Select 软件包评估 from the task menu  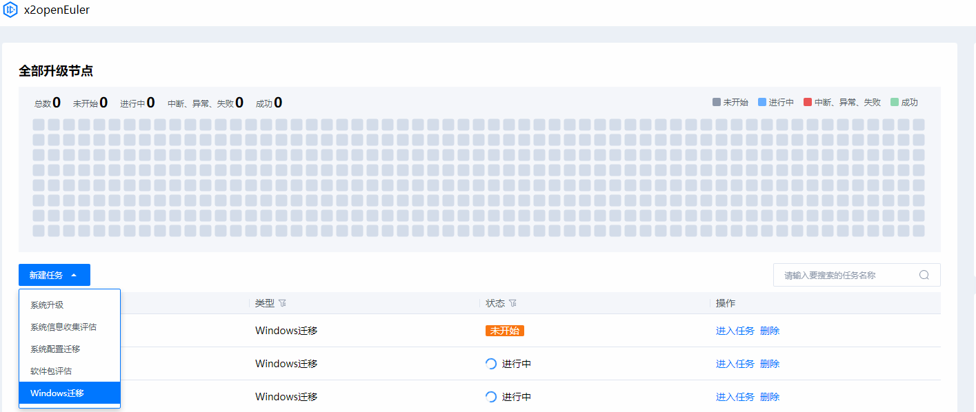[51, 371]
